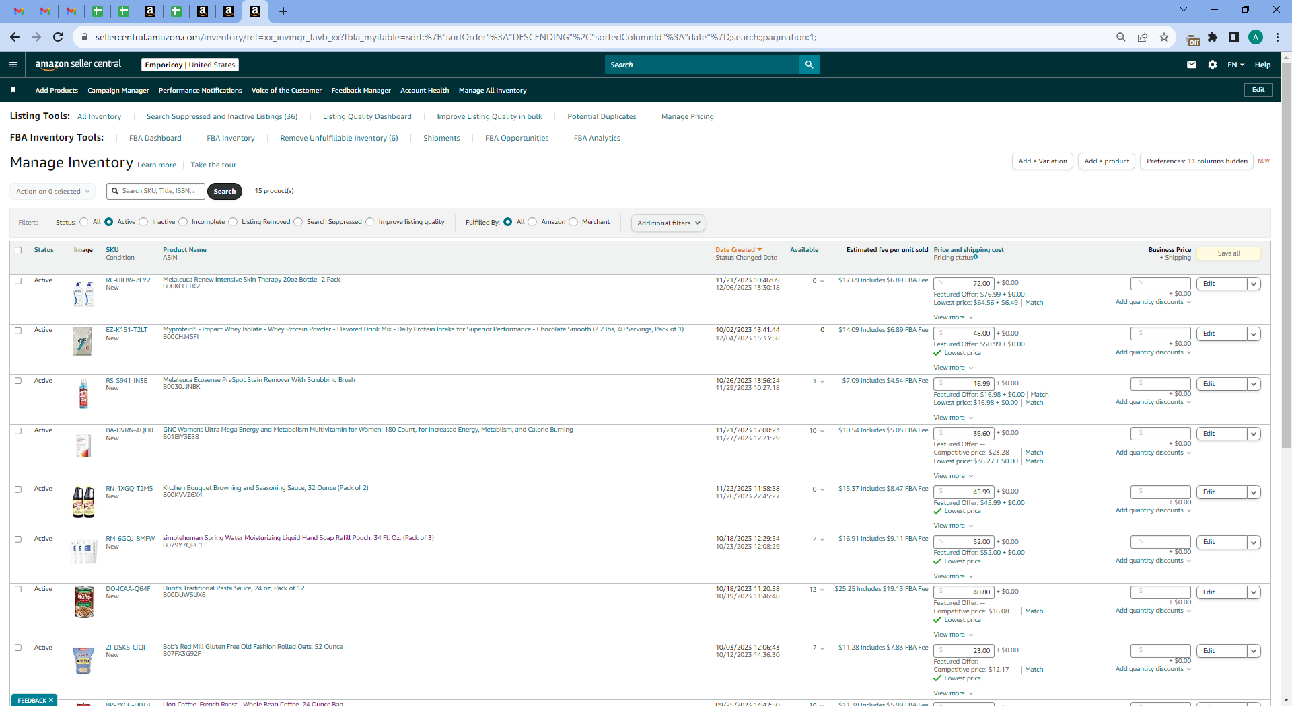Click the Take the tour link

[x=213, y=165]
